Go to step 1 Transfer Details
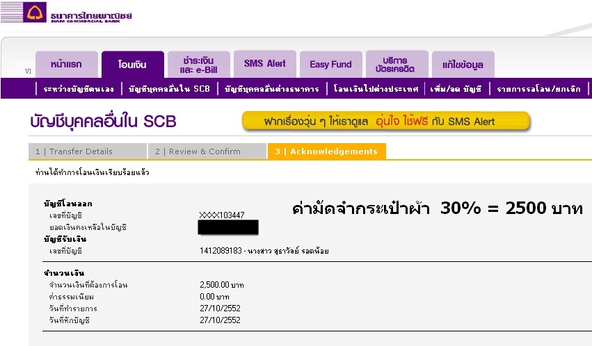592x346 pixels. point(88,151)
